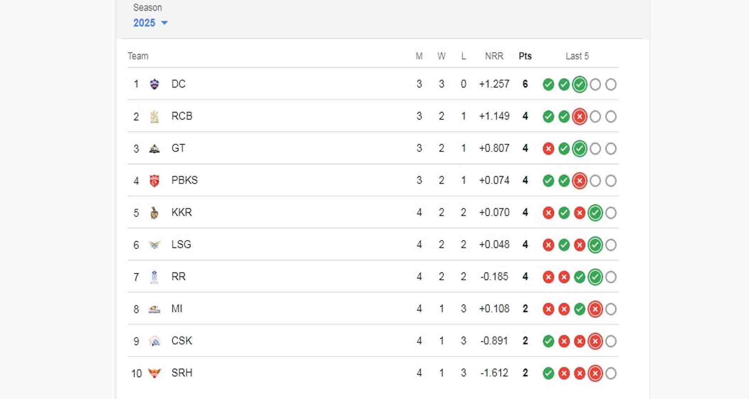749x399 pixels.
Task: Open the LSG team row name
Action: [181, 245]
